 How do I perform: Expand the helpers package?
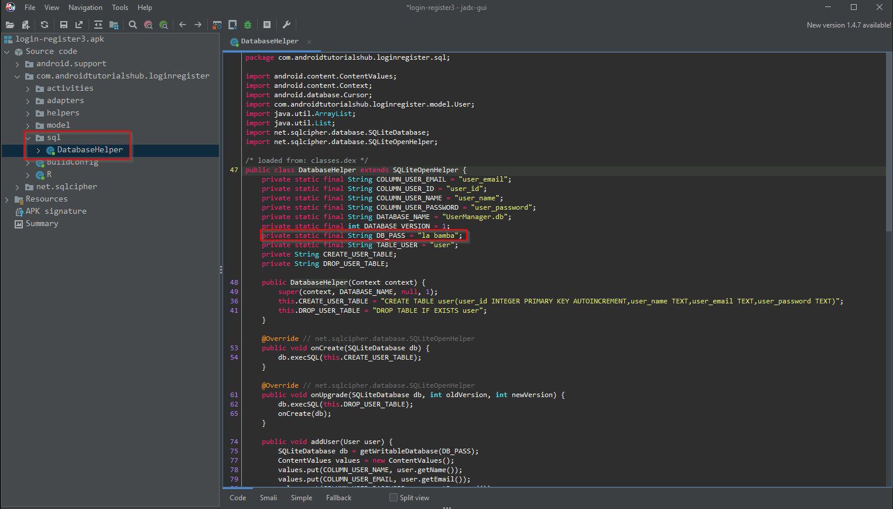tap(28, 113)
